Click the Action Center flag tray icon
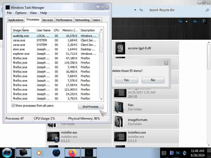Image resolution: width=211 pixels, height=158 pixels. (x=171, y=153)
